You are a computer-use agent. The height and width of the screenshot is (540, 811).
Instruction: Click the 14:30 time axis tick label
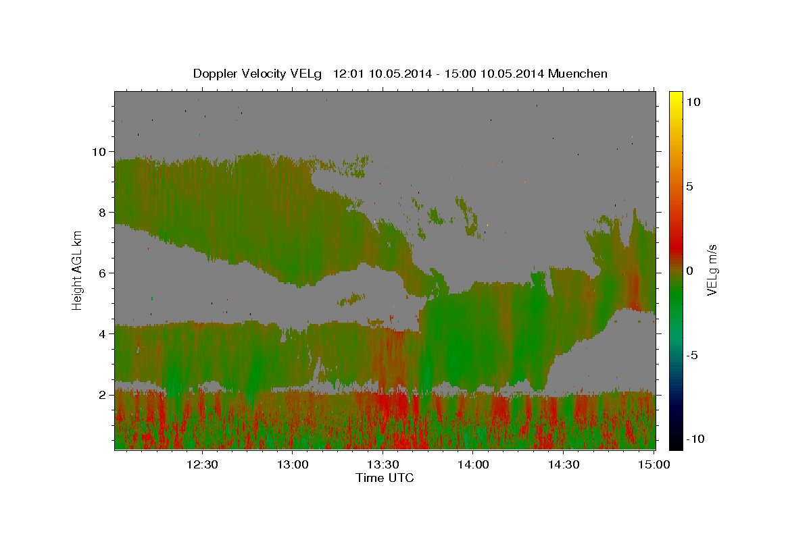click(x=563, y=465)
